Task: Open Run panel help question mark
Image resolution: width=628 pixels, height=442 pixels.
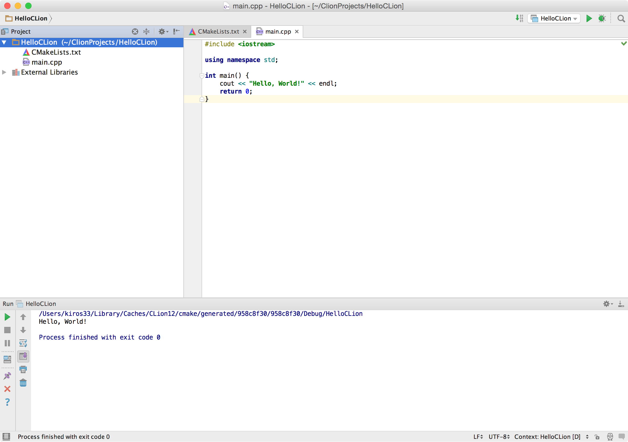Action: coord(7,402)
